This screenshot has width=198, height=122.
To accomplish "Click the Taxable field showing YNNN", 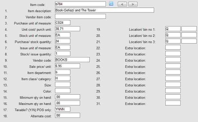I will [x=63, y=109].
